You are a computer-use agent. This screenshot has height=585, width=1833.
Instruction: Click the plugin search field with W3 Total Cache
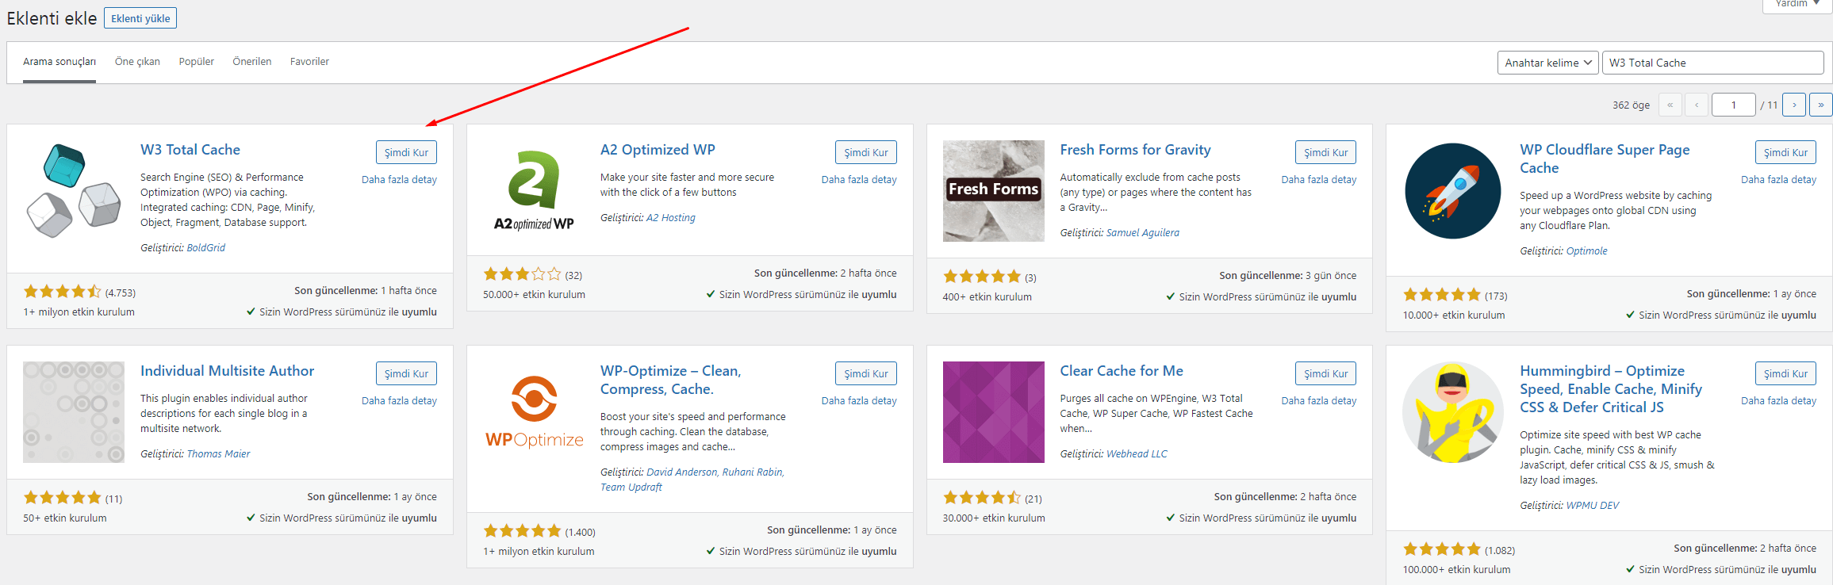[x=1713, y=63]
